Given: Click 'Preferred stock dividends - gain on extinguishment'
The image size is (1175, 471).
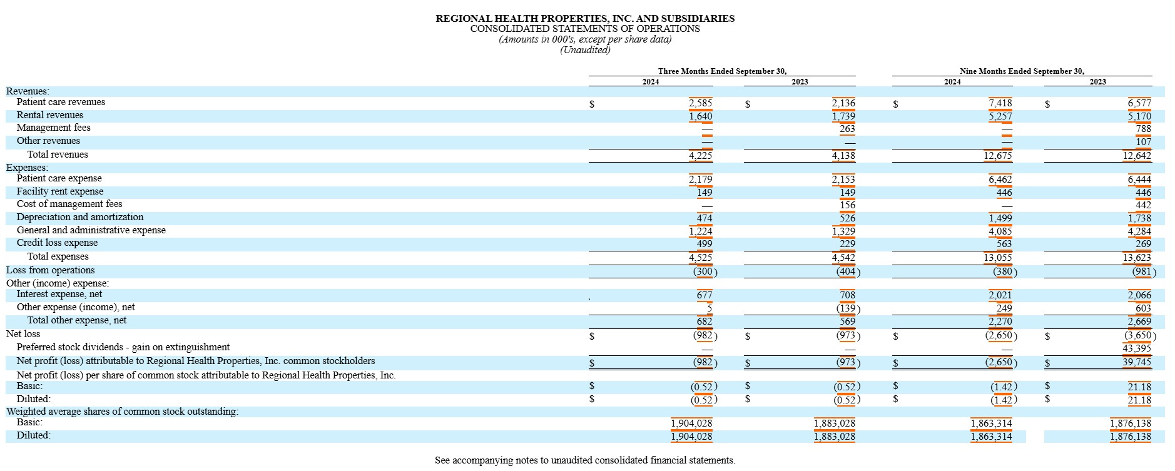Looking at the screenshot, I should point(123,347).
